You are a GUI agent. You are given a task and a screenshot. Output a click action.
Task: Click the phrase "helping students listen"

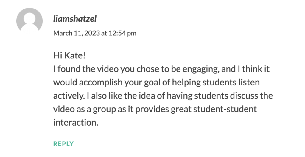click(x=216, y=83)
